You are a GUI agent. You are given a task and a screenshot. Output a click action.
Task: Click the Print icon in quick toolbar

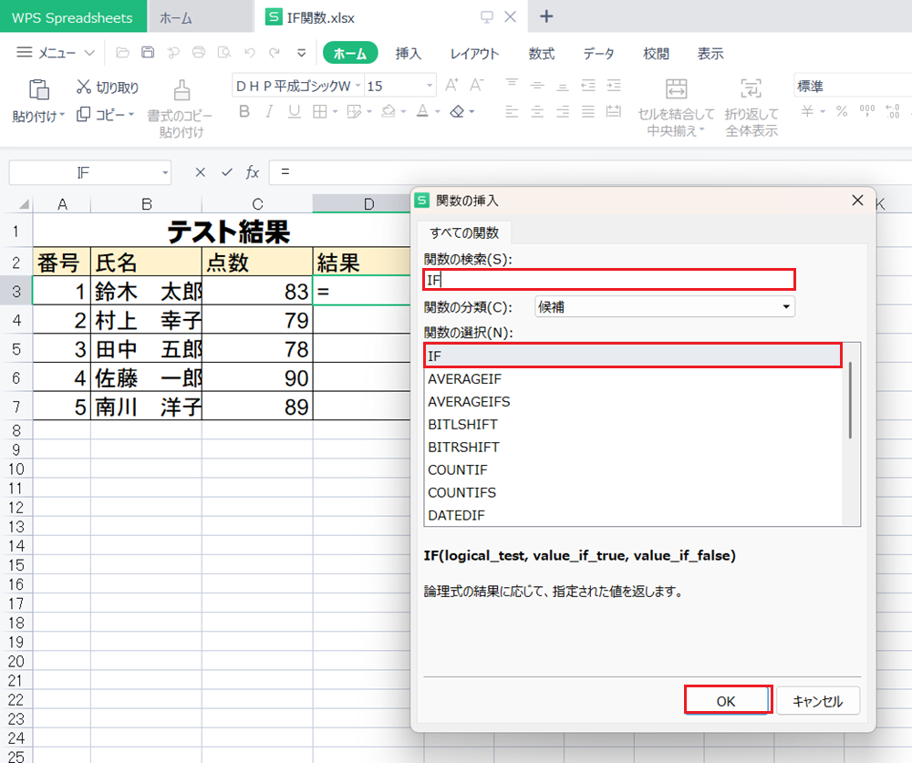199,52
